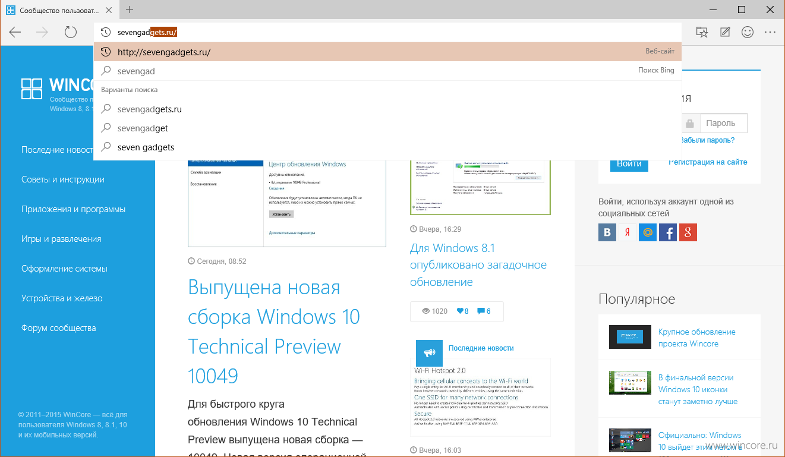Open Регистрация на сайте link
Image resolution: width=785 pixels, height=457 pixels.
click(x=708, y=162)
